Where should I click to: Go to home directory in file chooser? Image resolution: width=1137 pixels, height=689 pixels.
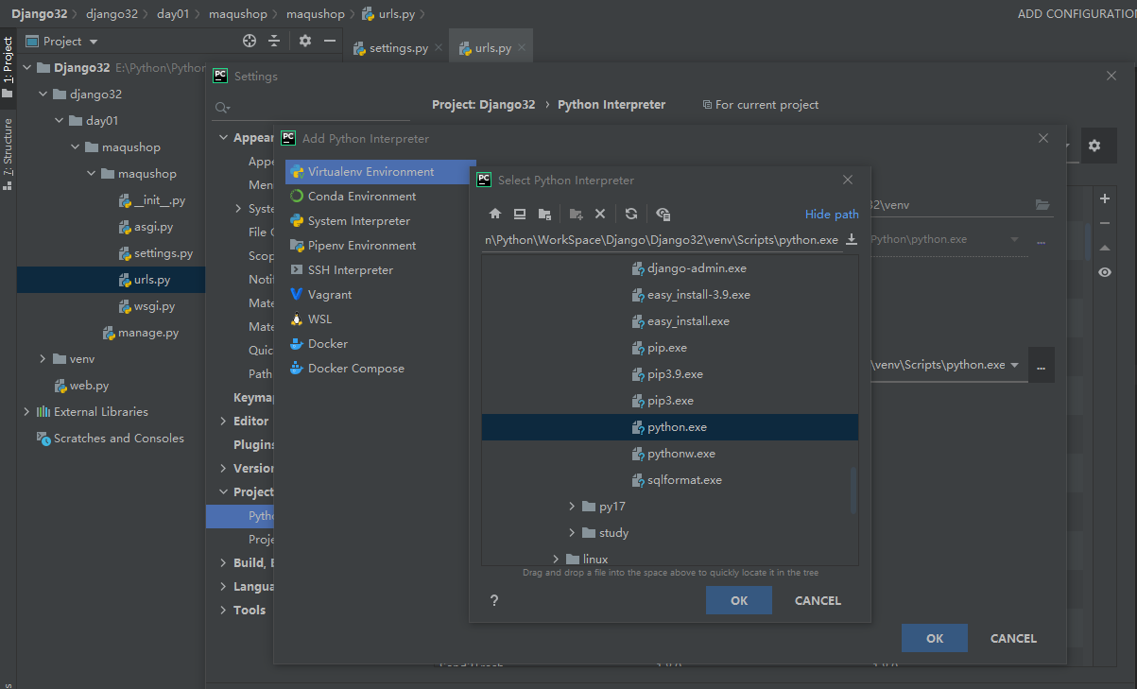494,214
